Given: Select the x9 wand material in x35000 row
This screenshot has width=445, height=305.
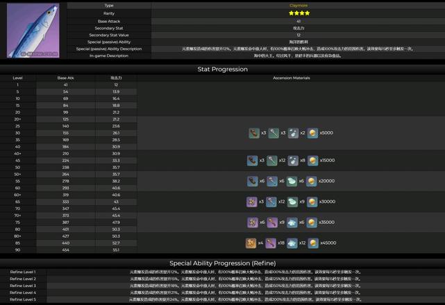Looking at the screenshot, I should (272, 223).
